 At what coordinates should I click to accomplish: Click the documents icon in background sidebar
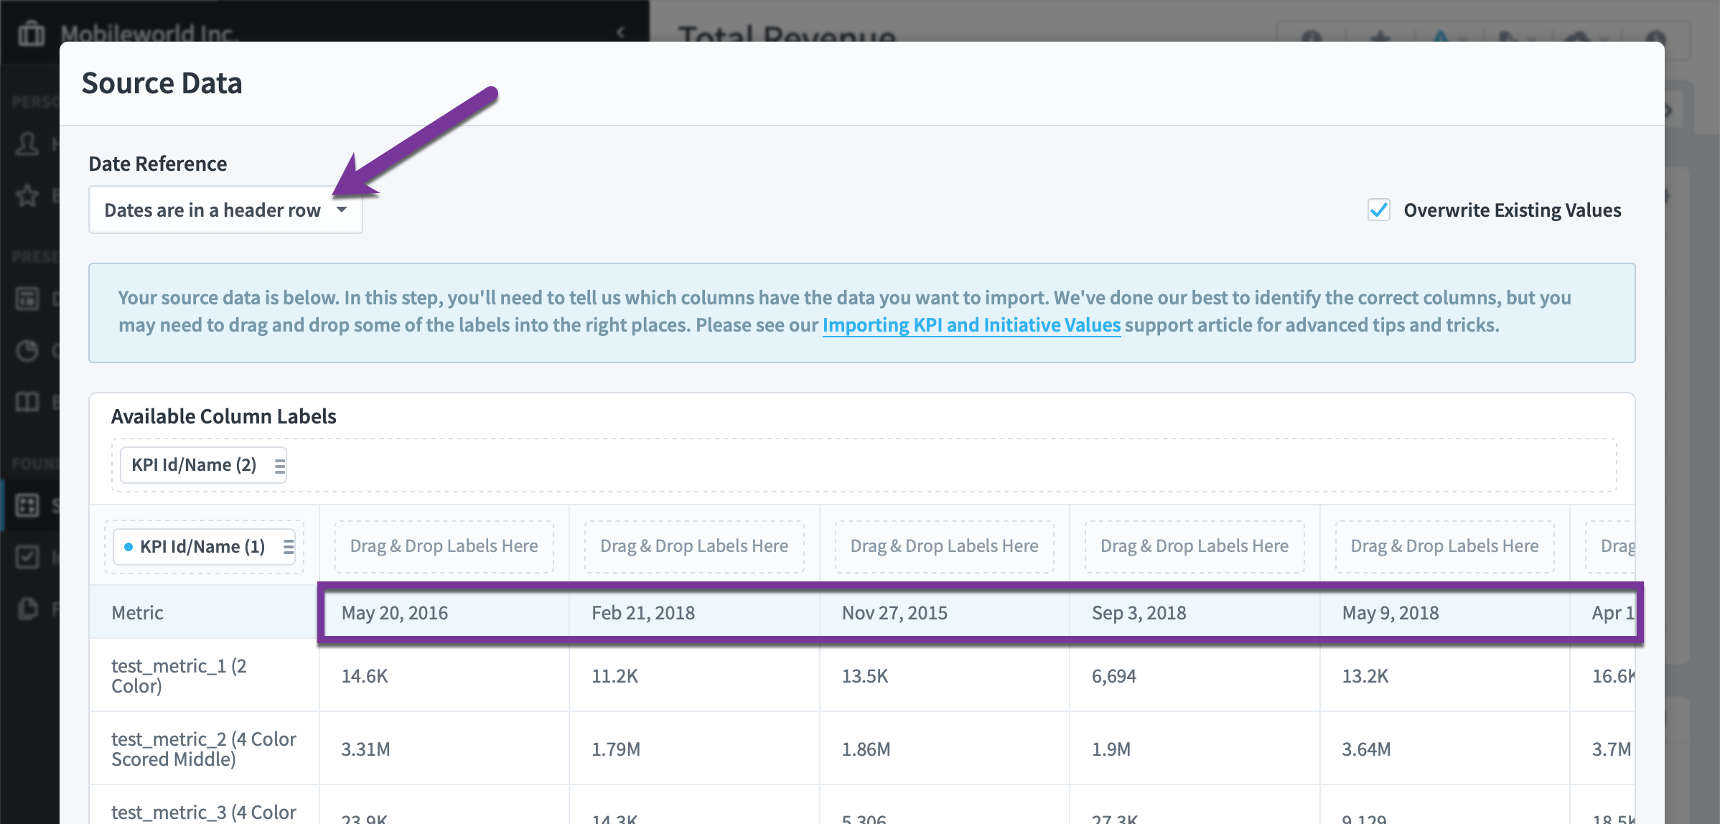[28, 609]
